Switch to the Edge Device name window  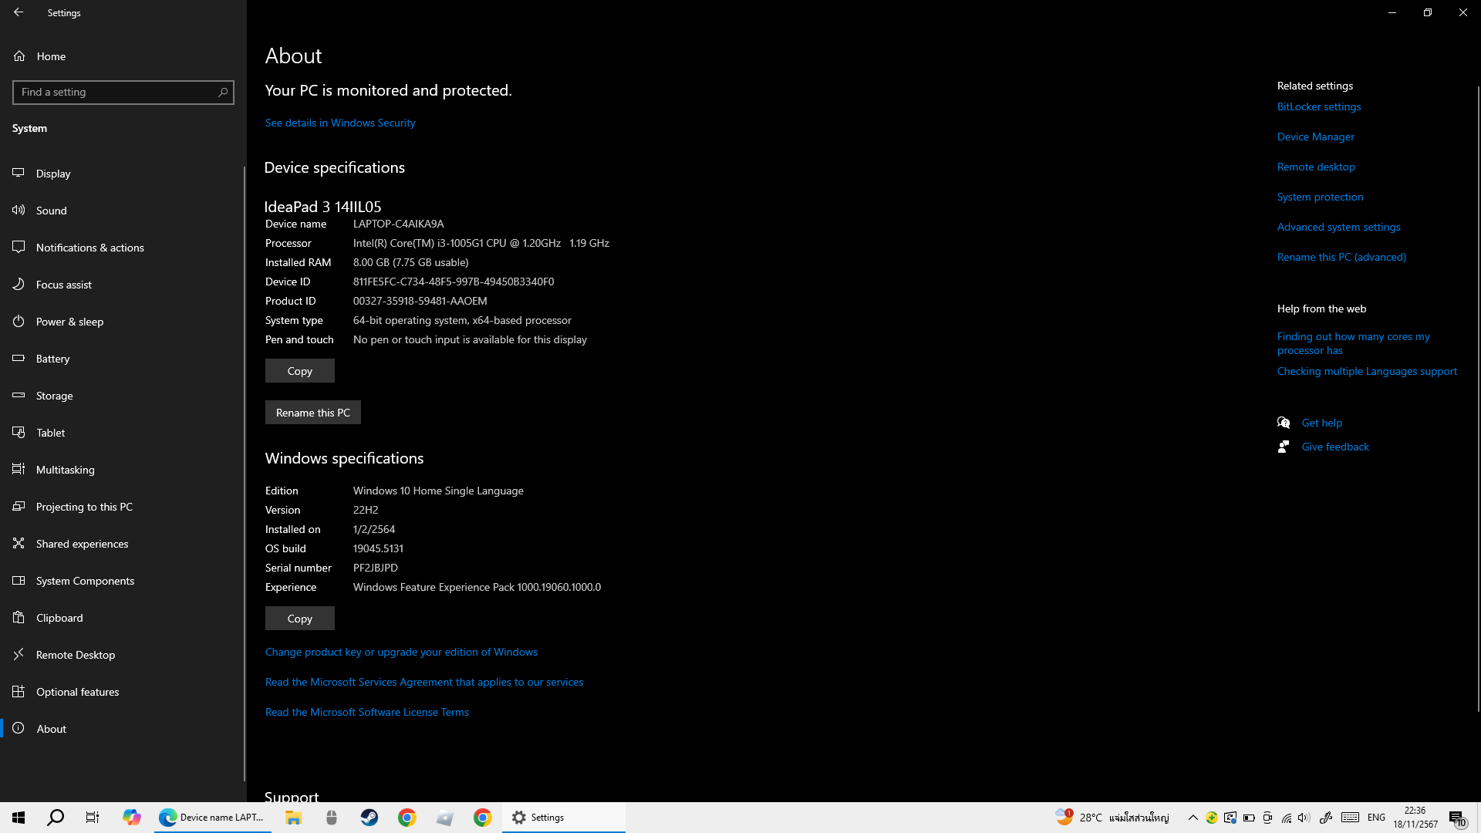tap(213, 818)
